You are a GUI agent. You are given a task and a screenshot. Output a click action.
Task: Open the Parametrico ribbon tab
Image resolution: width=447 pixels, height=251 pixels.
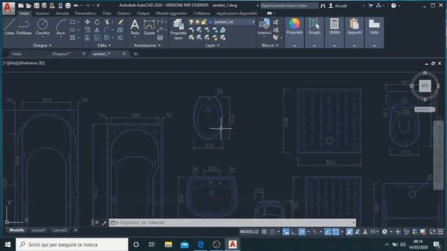pyautogui.click(x=85, y=13)
